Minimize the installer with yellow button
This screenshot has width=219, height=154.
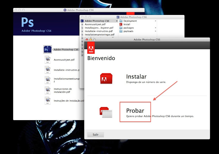pos(91,40)
